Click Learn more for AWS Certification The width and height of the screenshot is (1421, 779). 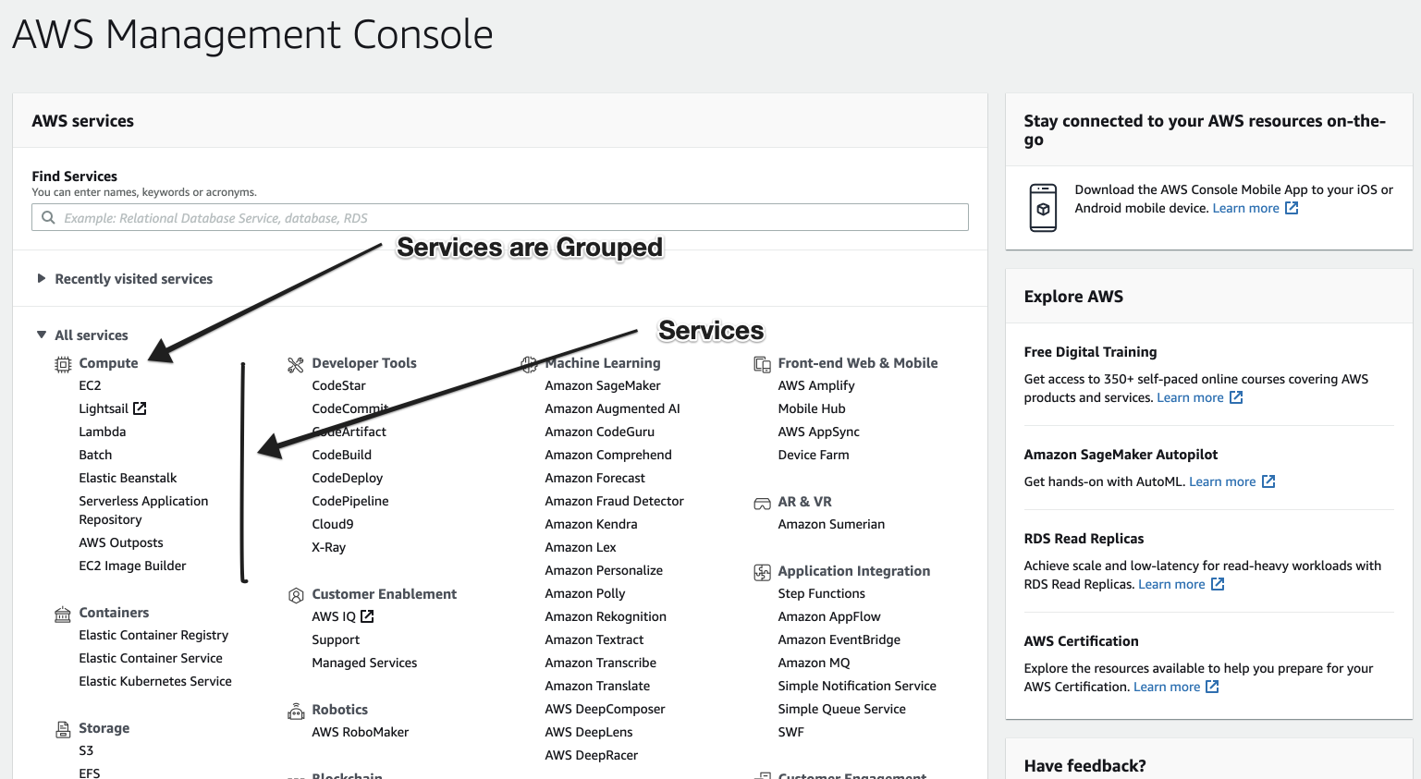(1167, 687)
